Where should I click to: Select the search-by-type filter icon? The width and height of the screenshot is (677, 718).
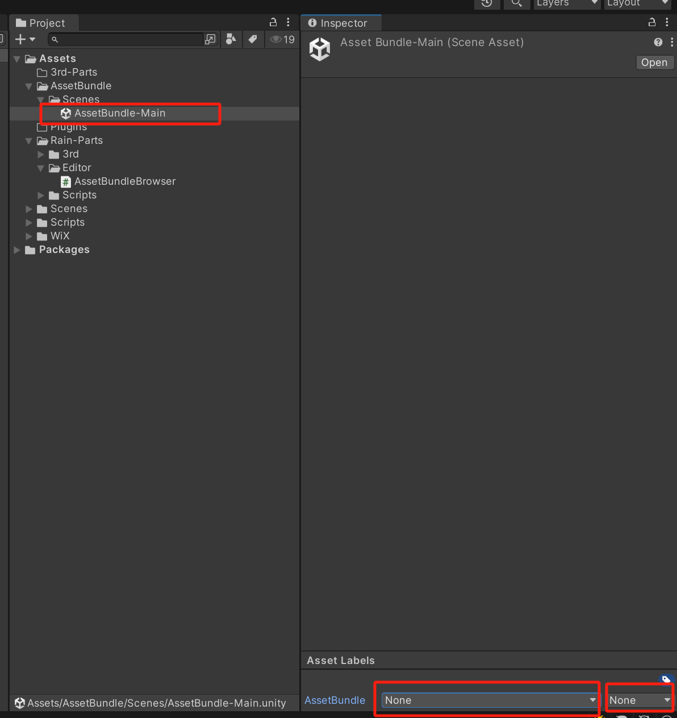[231, 39]
